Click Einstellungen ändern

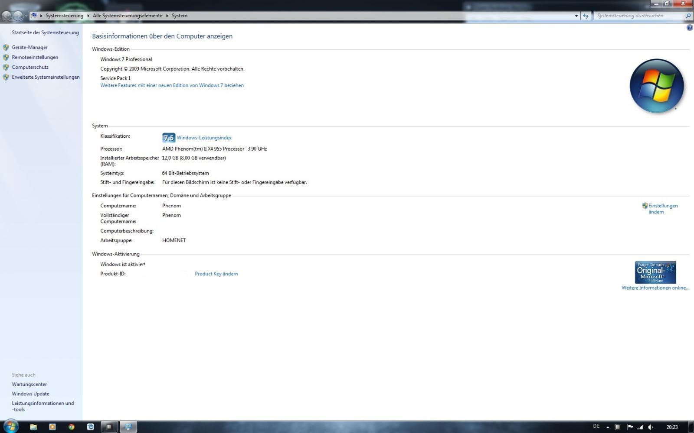(x=663, y=209)
